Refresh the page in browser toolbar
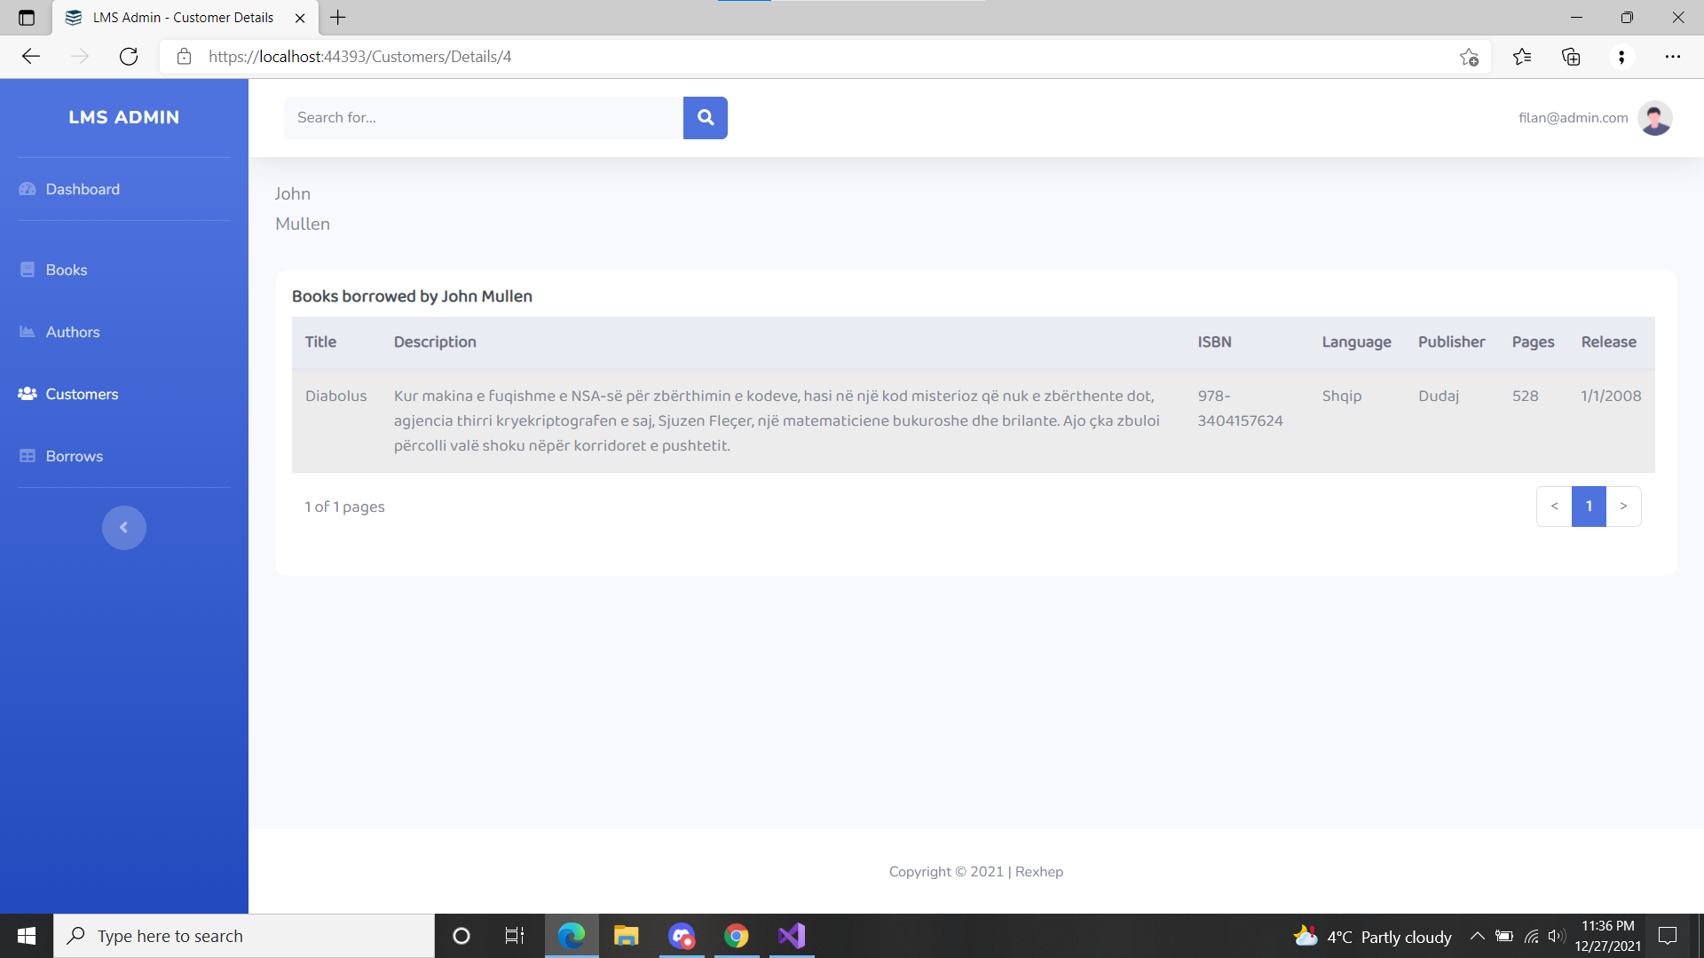1704x958 pixels. pyautogui.click(x=129, y=57)
